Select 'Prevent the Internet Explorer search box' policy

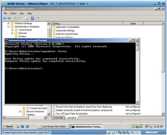84,107
